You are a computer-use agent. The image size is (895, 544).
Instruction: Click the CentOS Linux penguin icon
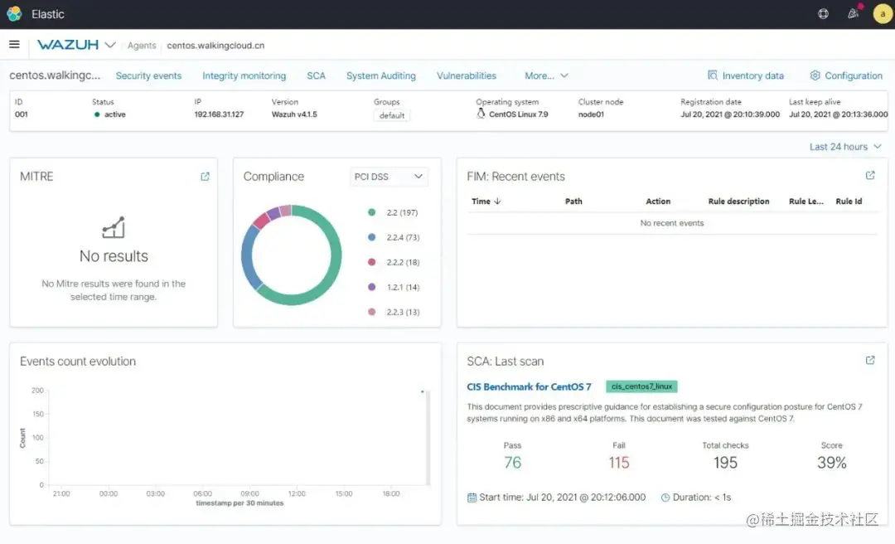(x=481, y=114)
